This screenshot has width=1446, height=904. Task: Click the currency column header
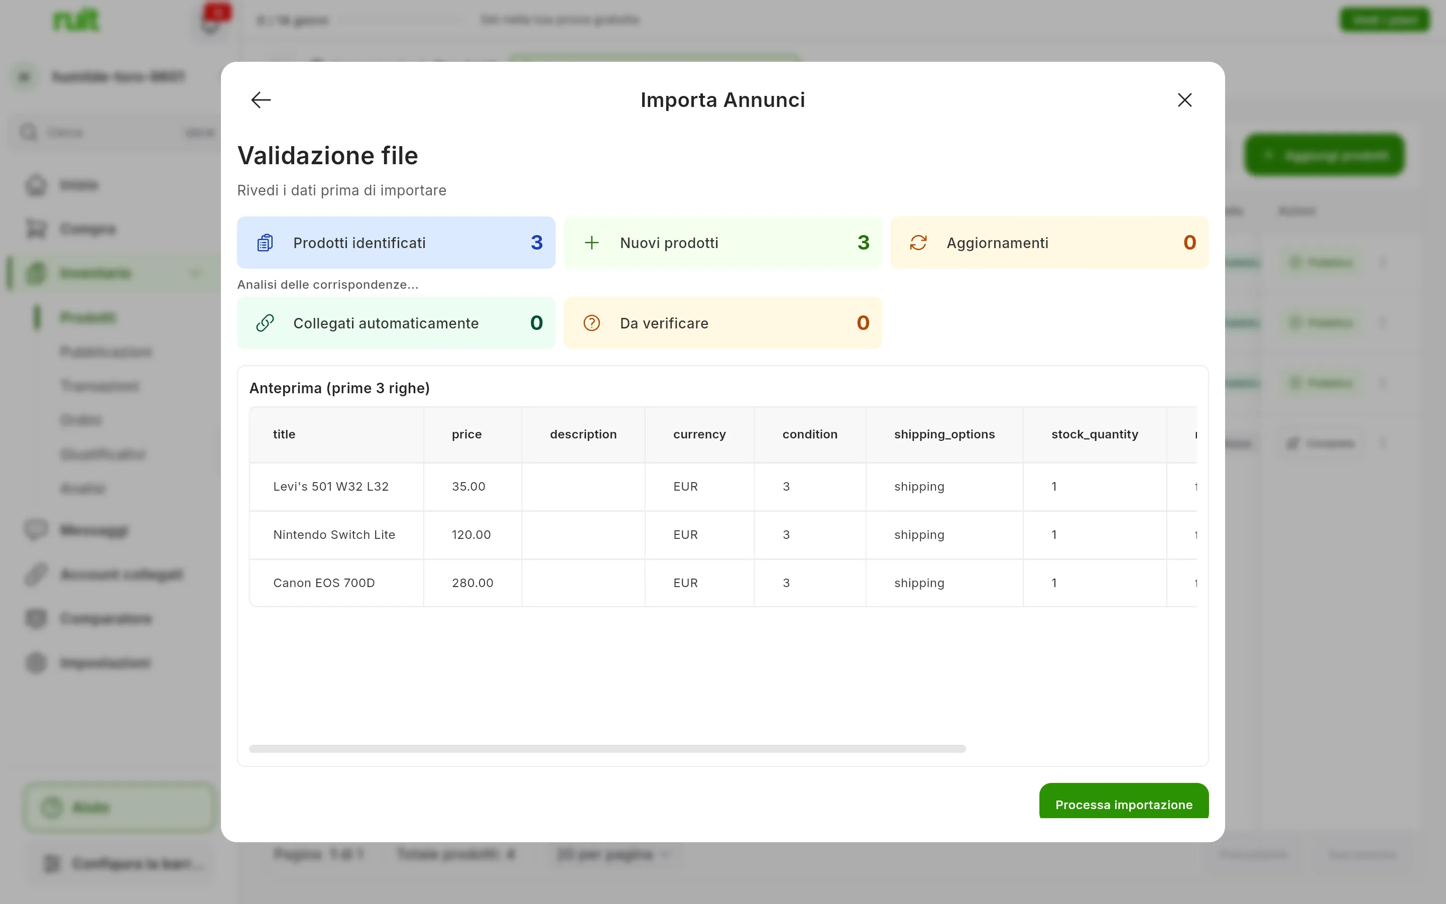(x=700, y=434)
